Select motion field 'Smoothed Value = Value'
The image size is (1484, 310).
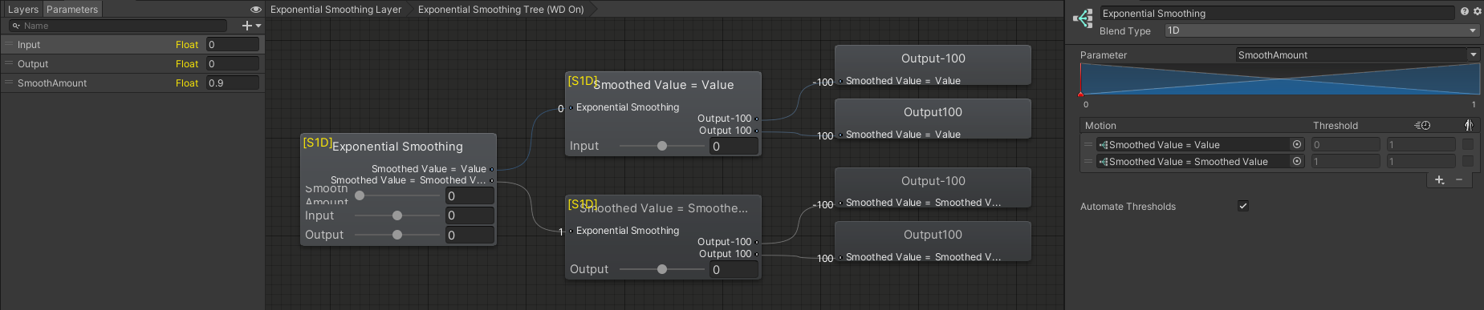[1193, 144]
